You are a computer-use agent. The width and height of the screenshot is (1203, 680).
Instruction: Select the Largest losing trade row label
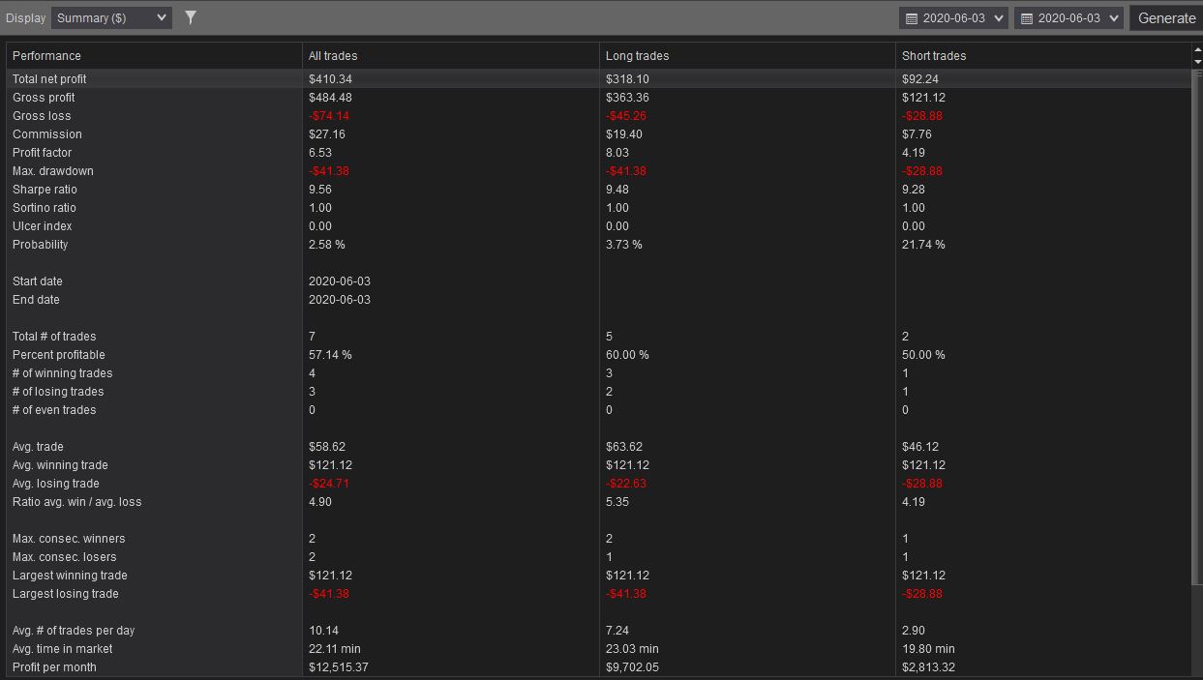click(x=66, y=594)
